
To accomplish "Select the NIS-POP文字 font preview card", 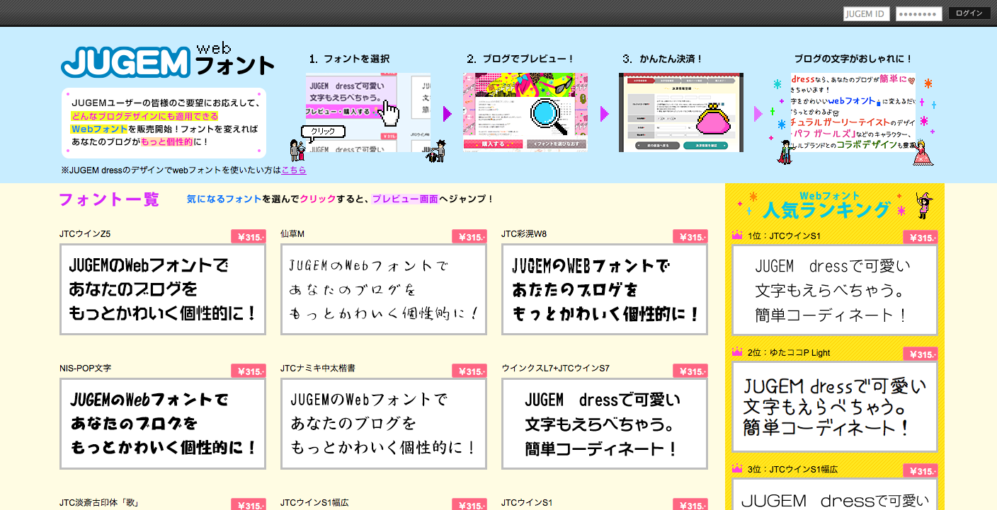I will 163,424.
